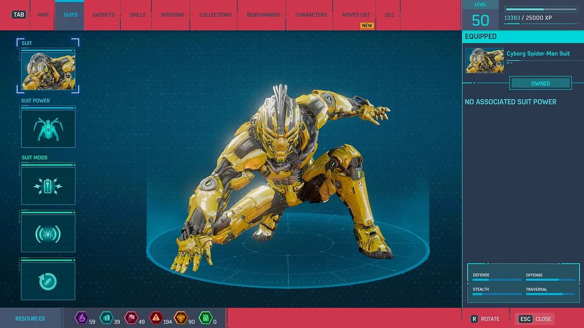The height and width of the screenshot is (328, 584).
Task: Click the Stealth stat bar
Action: pos(496,294)
